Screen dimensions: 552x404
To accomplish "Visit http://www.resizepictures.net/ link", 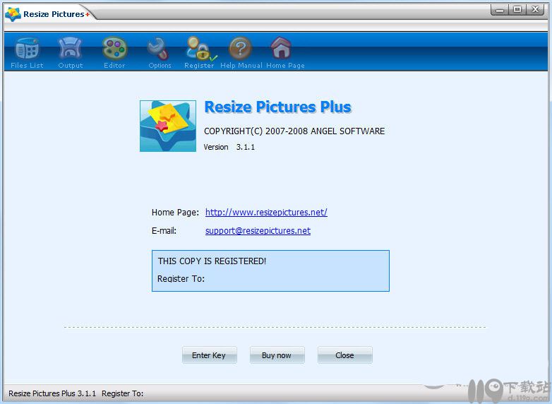I will 266,213.
